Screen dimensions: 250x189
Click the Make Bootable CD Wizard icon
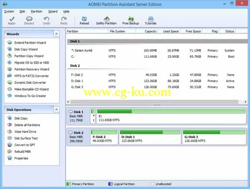[10, 89]
